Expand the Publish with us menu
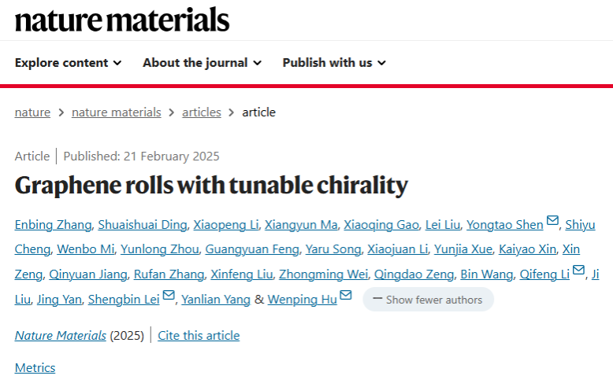Image resolution: width=613 pixels, height=383 pixels. (334, 63)
